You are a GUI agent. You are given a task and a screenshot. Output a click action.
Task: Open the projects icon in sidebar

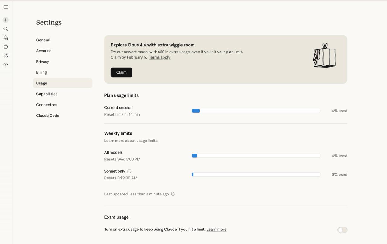point(6,47)
